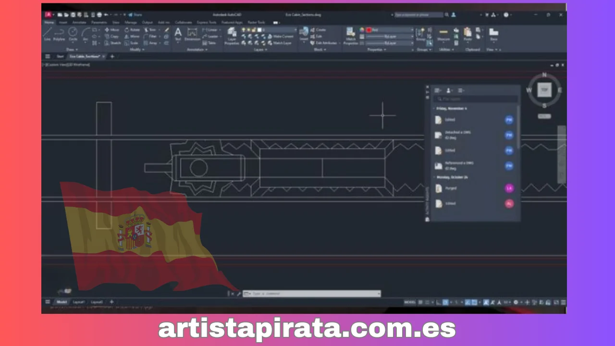Toggle object snap in the status bar
This screenshot has height=346, width=615.
tap(474, 302)
